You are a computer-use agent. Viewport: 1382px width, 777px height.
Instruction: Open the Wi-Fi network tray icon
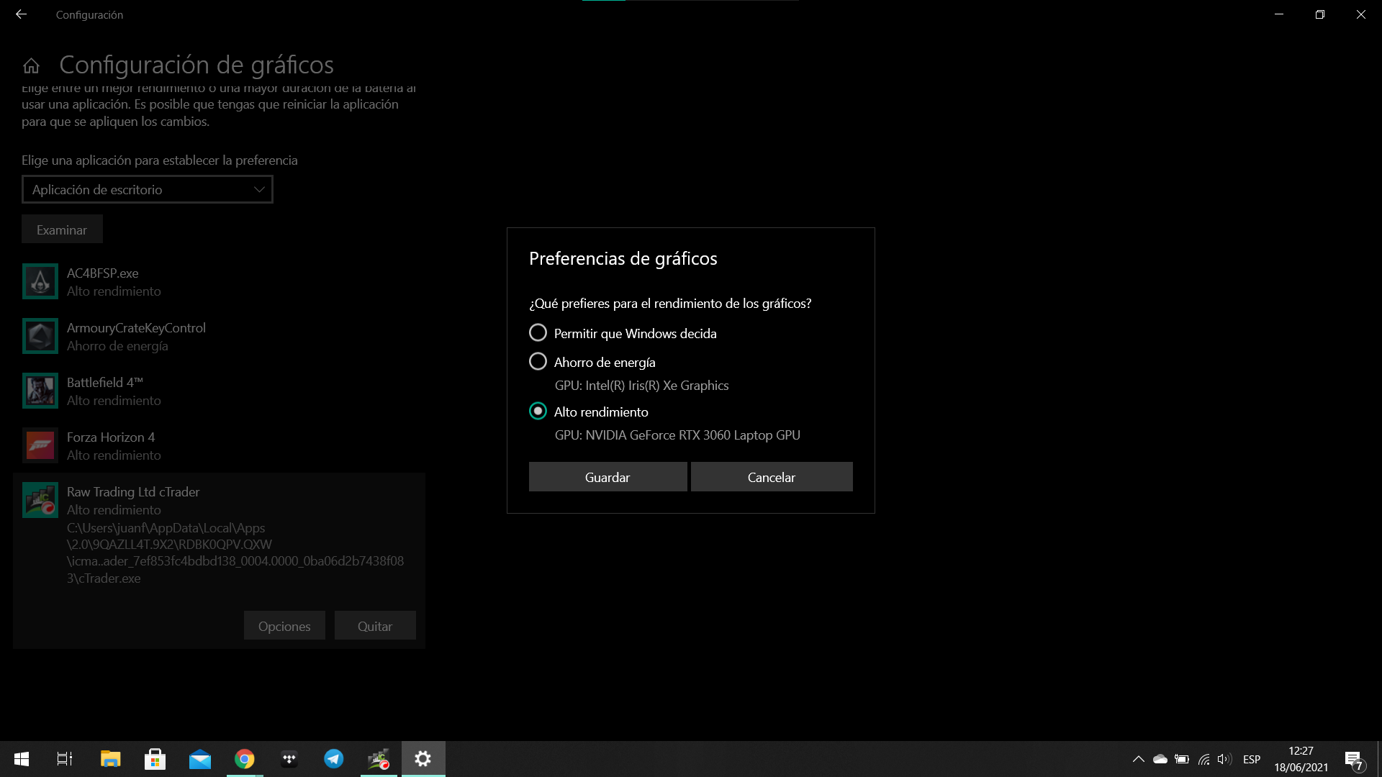click(x=1203, y=759)
